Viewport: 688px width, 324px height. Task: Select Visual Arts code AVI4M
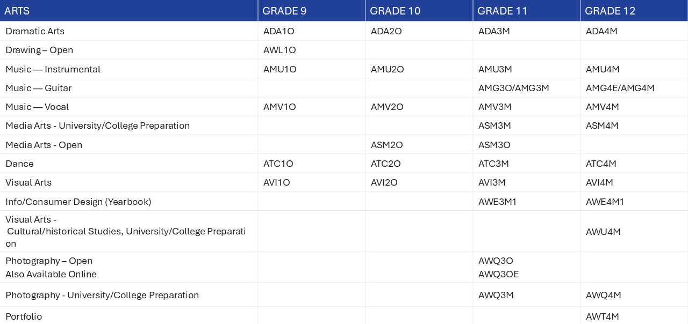(599, 182)
